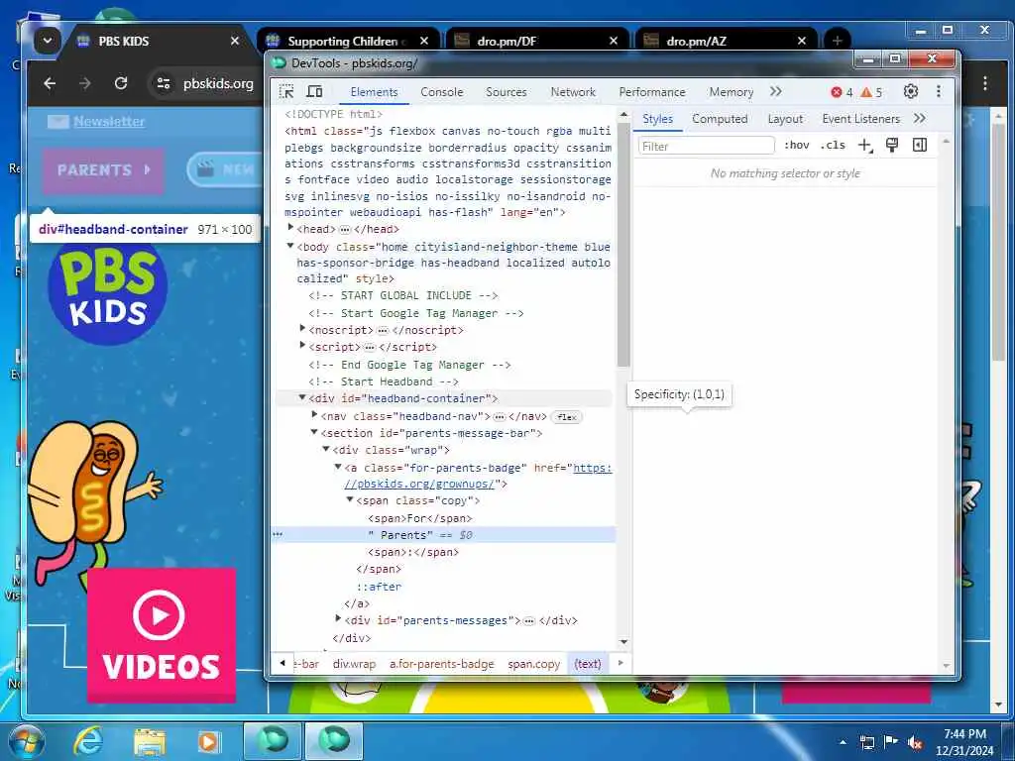Select (text) in the breadcrumb bar
Image resolution: width=1015 pixels, height=761 pixels.
click(588, 664)
